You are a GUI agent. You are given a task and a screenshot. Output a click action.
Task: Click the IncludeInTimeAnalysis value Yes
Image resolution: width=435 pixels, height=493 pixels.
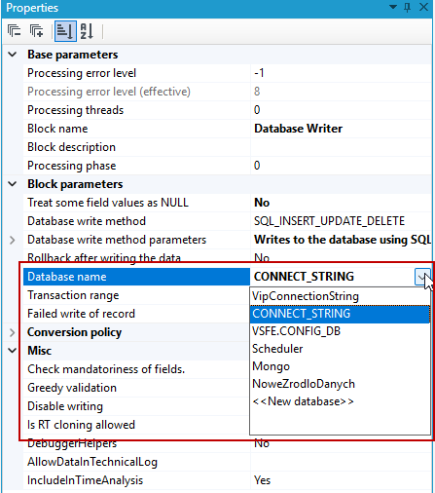tap(341, 480)
